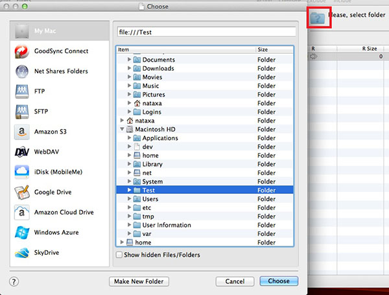Click the "etc" folder name
This screenshot has height=295, width=389.
point(147,207)
